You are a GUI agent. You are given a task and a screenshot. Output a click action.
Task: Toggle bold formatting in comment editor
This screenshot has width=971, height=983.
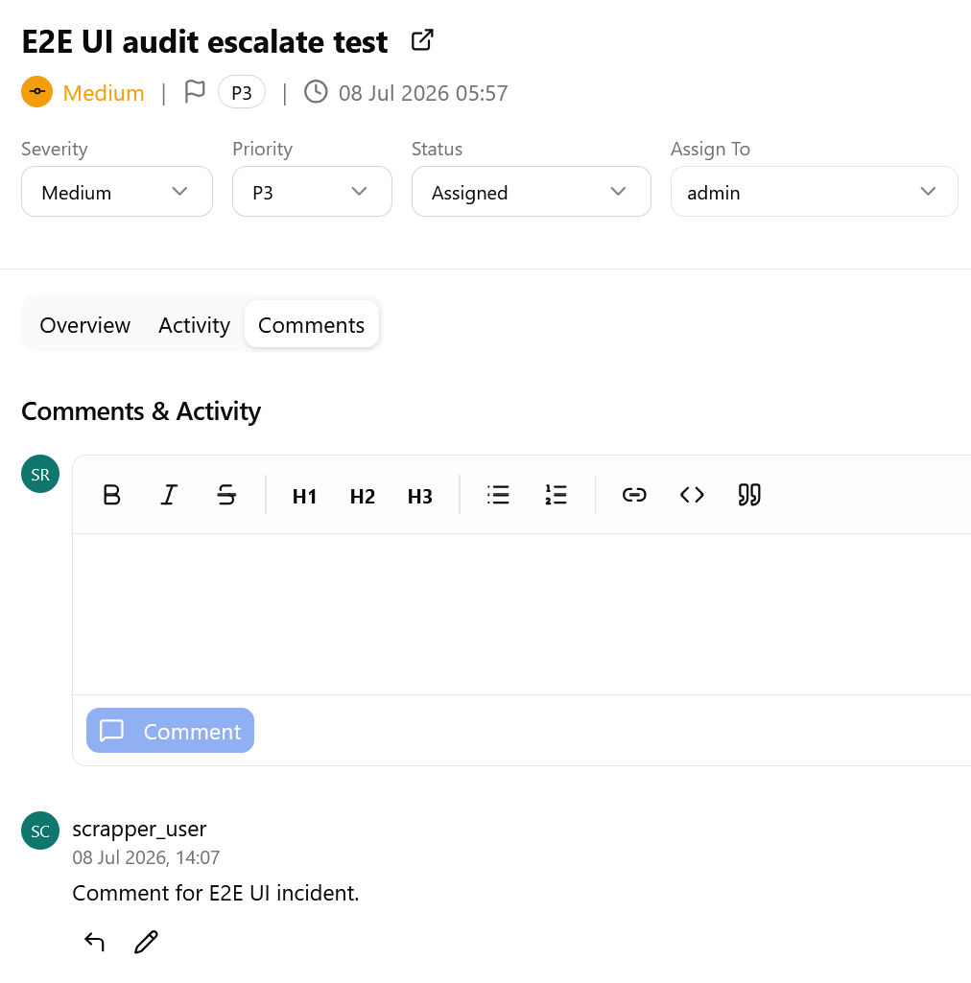[x=111, y=495]
